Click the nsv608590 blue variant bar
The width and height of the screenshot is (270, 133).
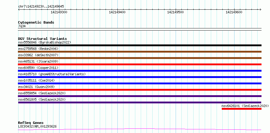click(x=140, y=71)
